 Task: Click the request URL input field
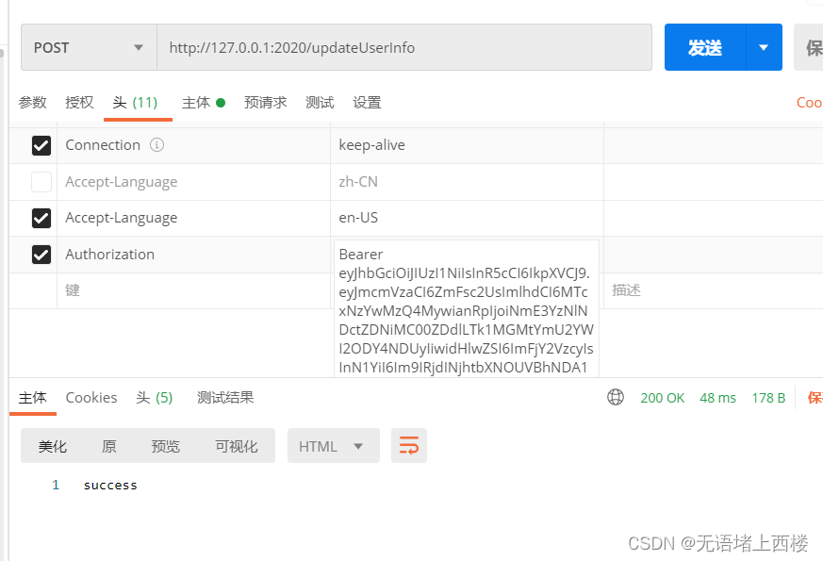pyautogui.click(x=405, y=47)
